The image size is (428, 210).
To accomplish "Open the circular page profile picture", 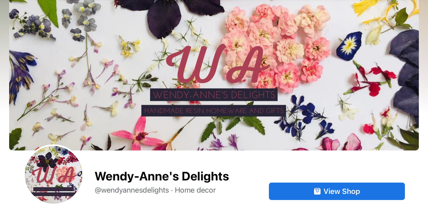I will [54, 174].
